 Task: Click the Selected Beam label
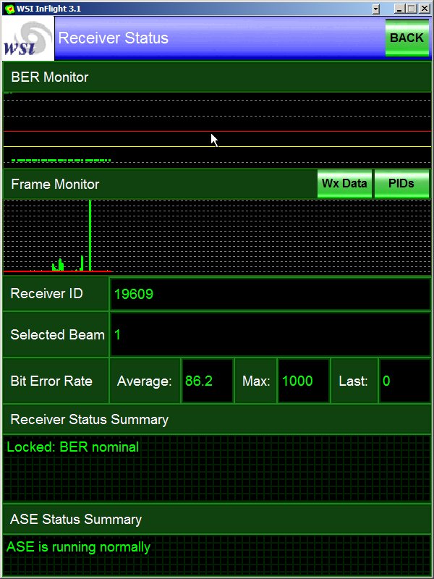click(58, 334)
